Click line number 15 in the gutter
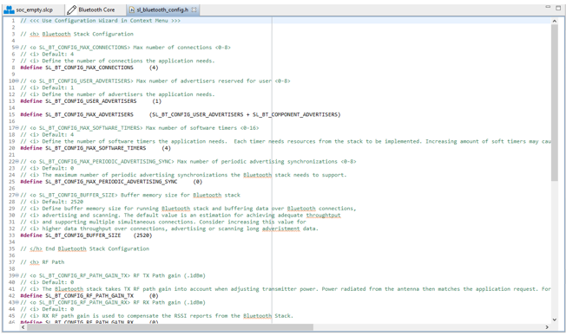The image size is (566, 335). tap(11, 115)
